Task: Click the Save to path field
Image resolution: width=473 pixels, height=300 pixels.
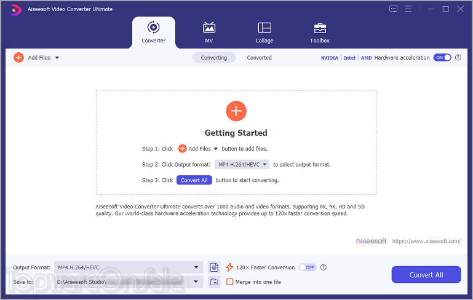Action: (122, 282)
